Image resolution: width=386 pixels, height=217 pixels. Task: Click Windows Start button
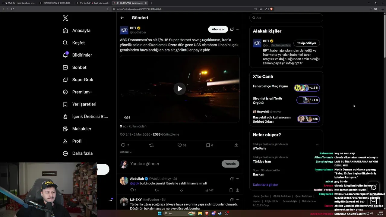click(x=159, y=213)
